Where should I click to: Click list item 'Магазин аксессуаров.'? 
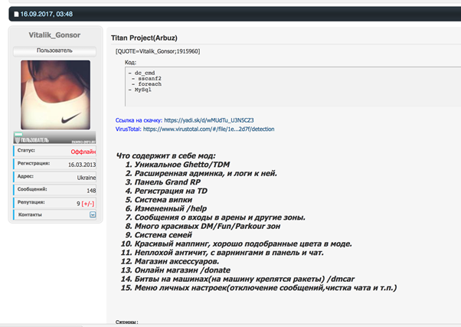(x=177, y=261)
